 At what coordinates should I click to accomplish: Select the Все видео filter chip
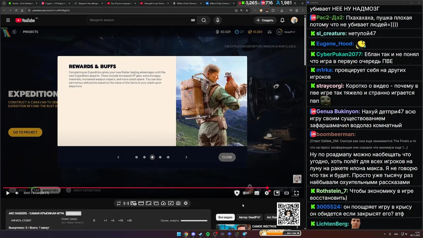(225, 217)
